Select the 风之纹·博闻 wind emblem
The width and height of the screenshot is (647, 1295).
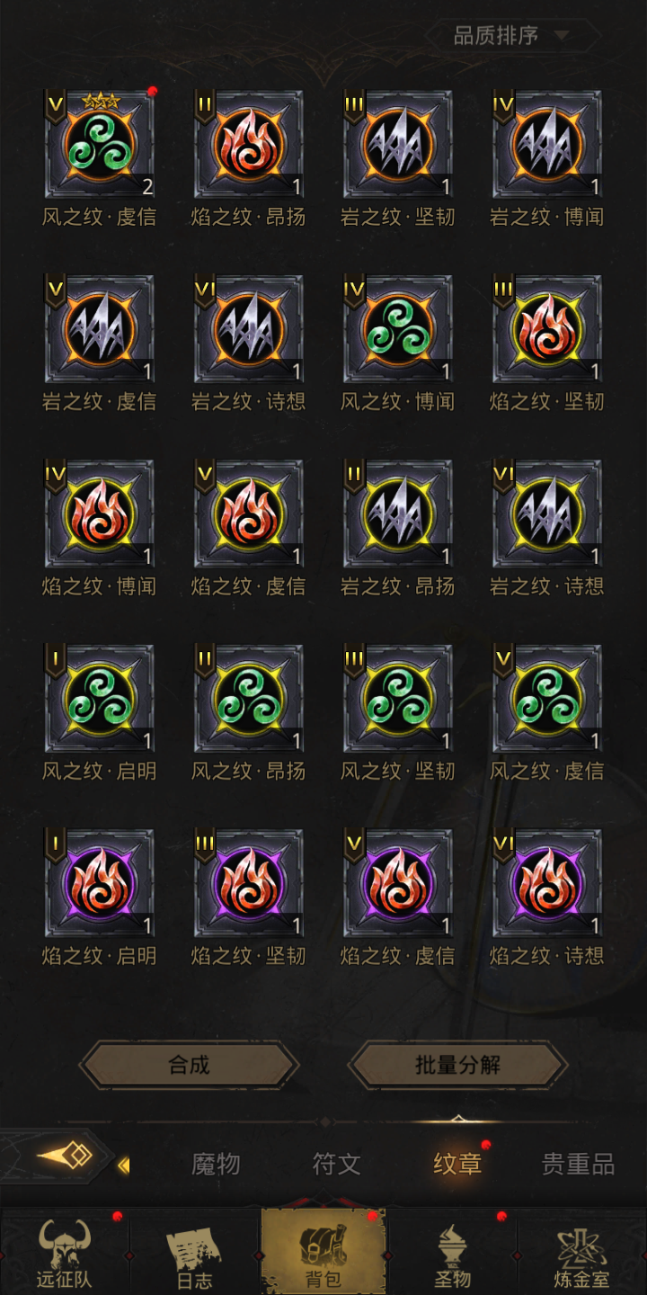pyautogui.click(x=398, y=329)
